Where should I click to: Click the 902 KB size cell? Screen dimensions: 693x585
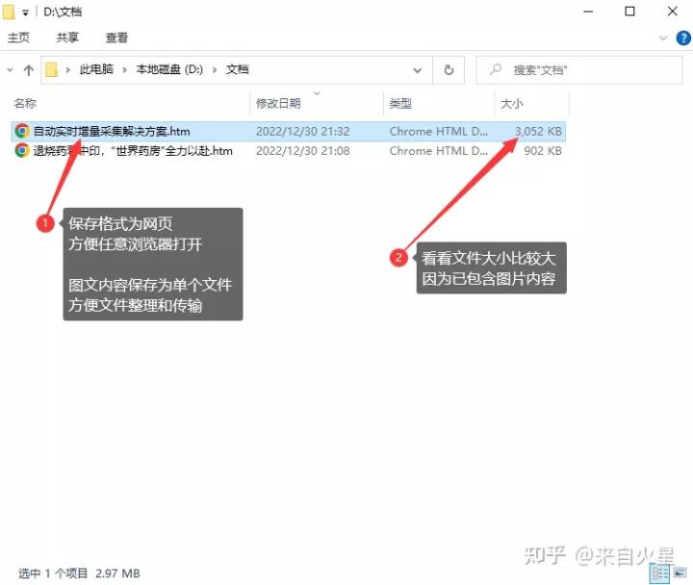[x=543, y=151]
